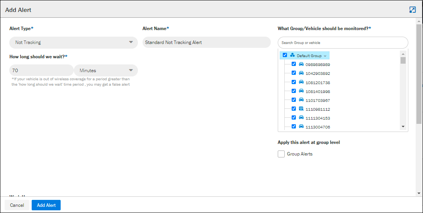The image size is (423, 213).
Task: Uncheck vehicle 1111304153 checkbox
Action: tap(294, 118)
